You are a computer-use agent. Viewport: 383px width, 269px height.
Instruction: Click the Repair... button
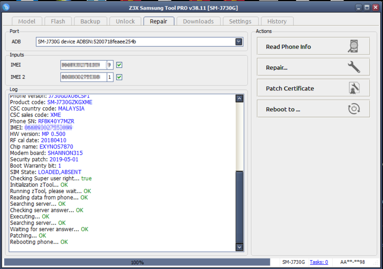coord(313,67)
